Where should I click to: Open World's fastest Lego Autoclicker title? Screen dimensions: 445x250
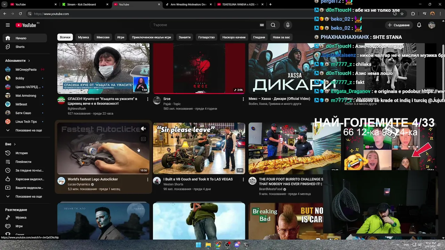(93, 180)
